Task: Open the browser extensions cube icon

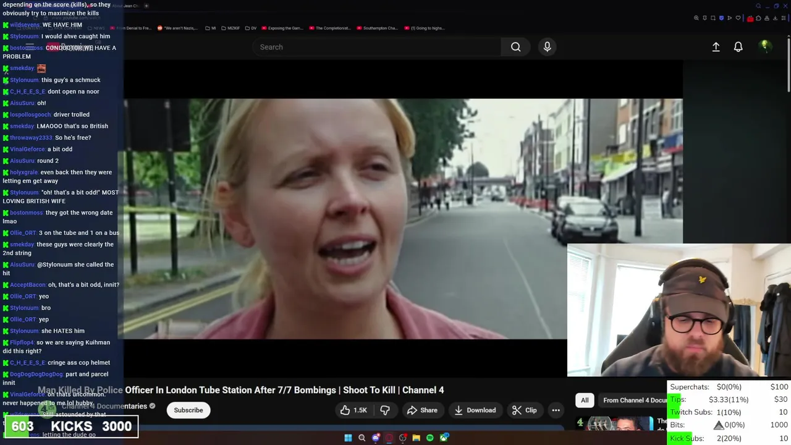Action: point(758,18)
